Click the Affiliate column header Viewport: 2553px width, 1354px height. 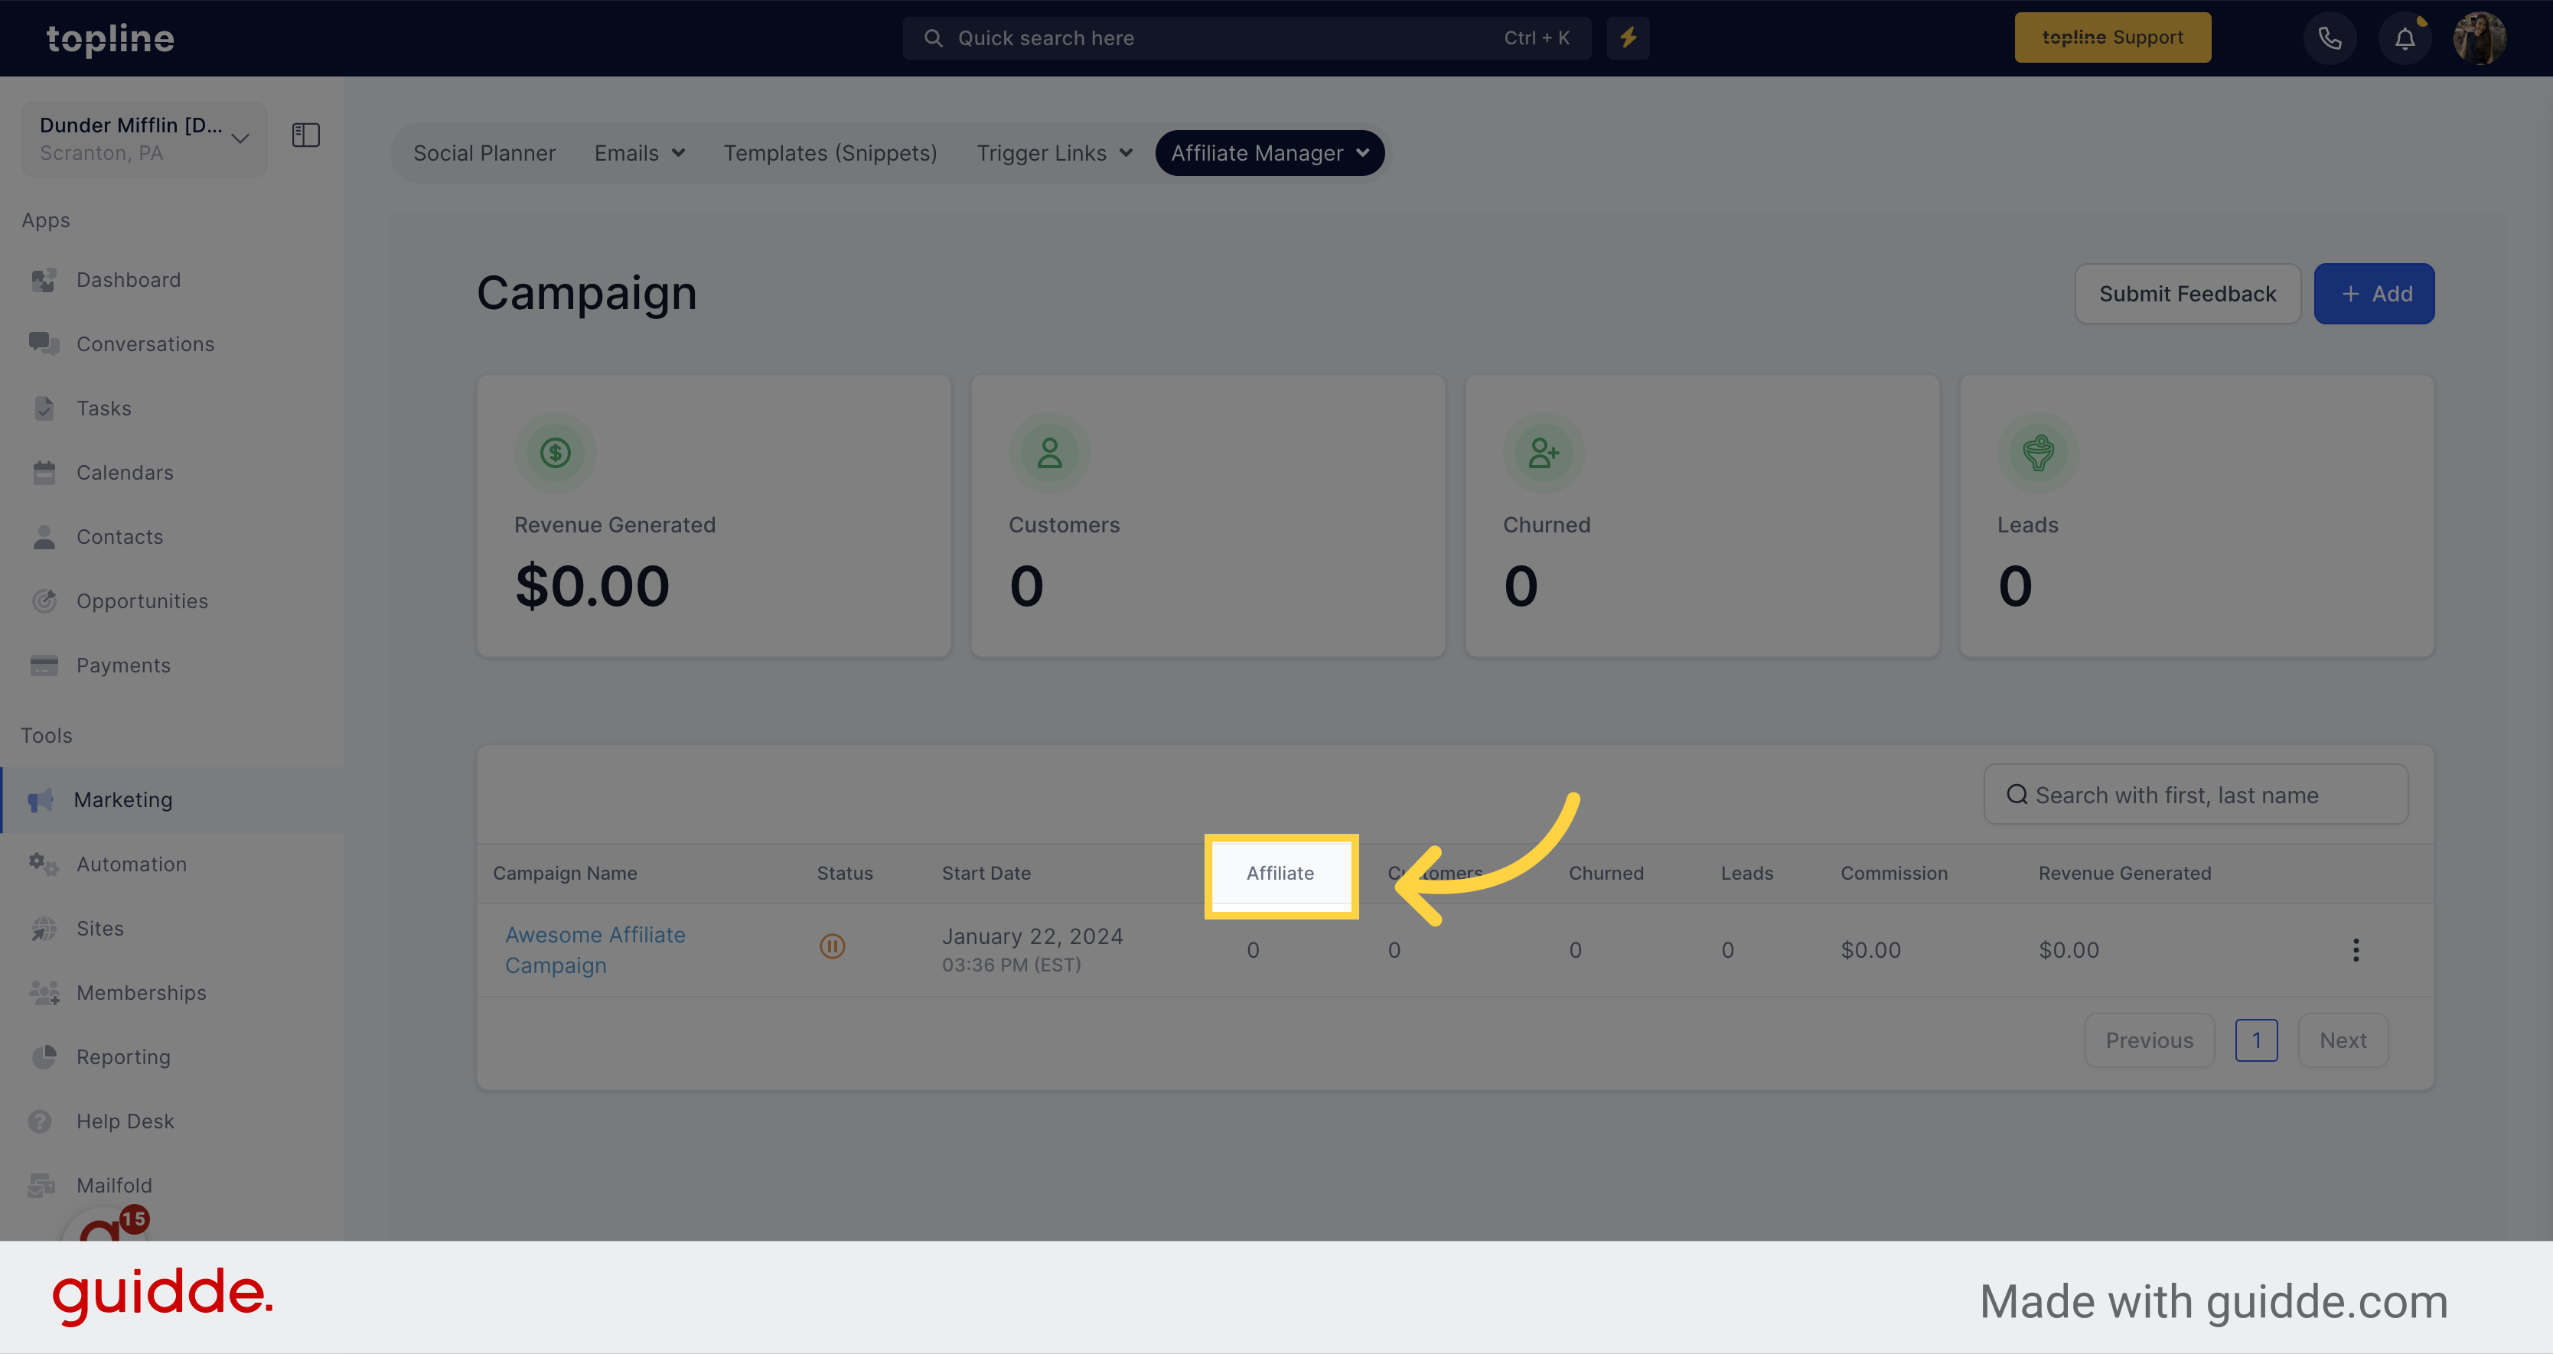tap(1280, 874)
